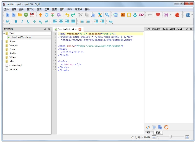Insert special character via Omega icon
Viewport: 196px width, 142px height.
click(x=129, y=15)
